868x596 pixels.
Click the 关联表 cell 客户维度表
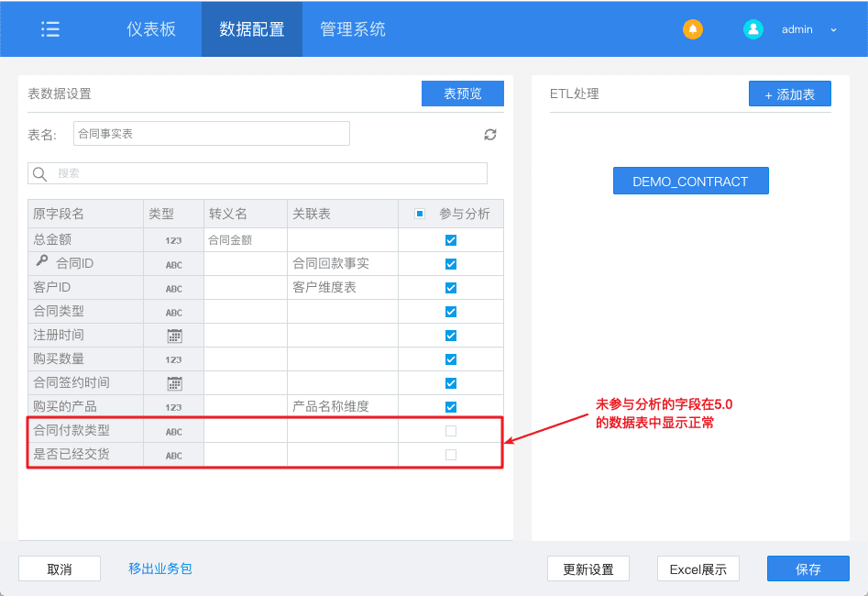pyautogui.click(x=343, y=288)
